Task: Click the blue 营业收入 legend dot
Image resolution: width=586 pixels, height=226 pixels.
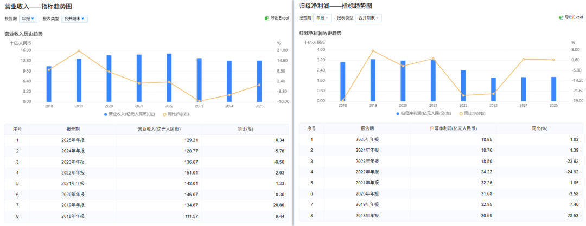Action: (x=106, y=114)
